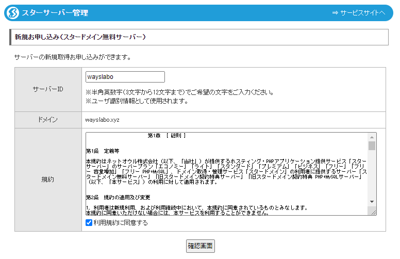The height and width of the screenshot is (259, 400).
Task: Click the ※ユーザ識別情報として使用されます note
Action: pyautogui.click(x=137, y=101)
